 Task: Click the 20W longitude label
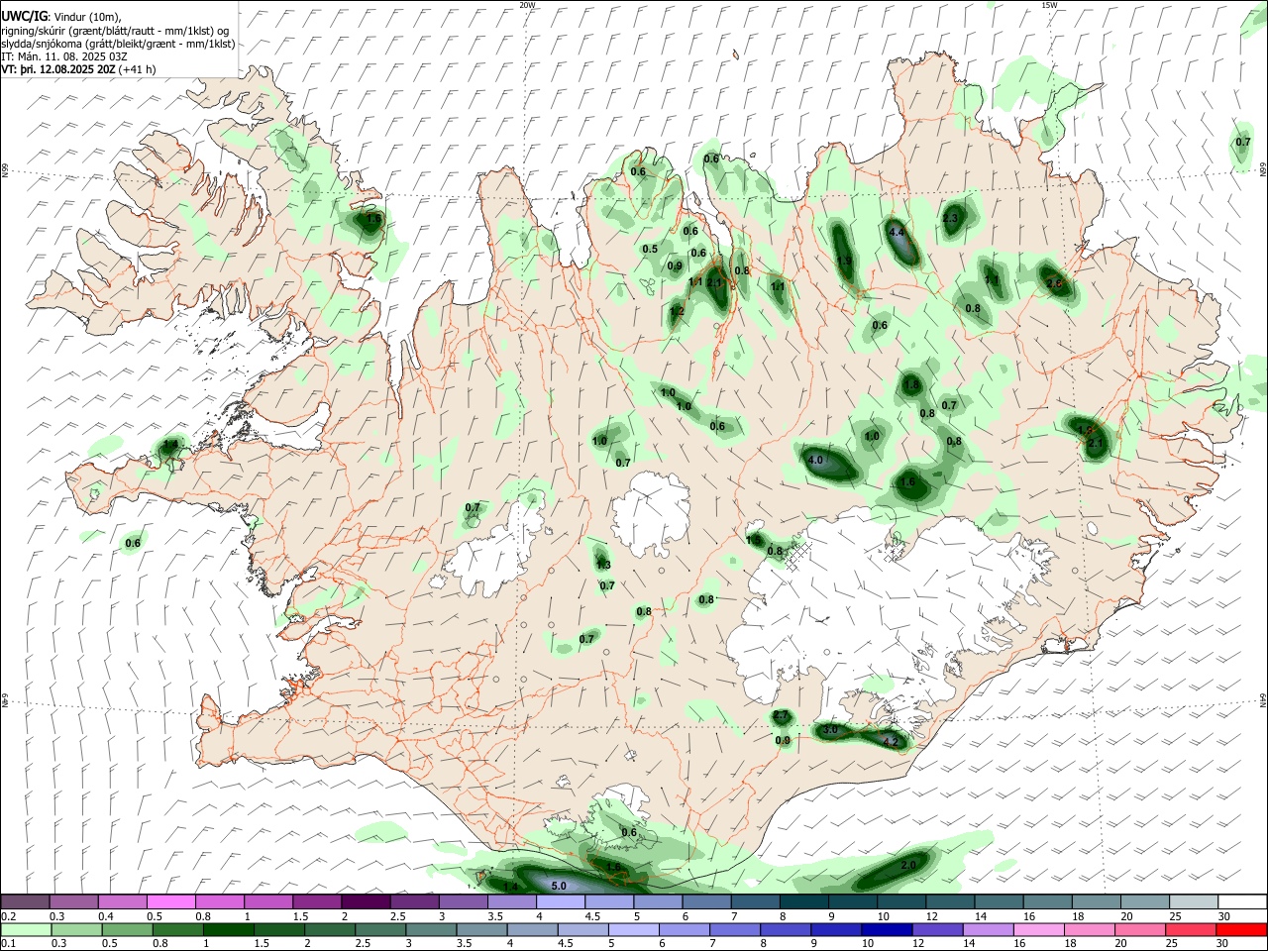527,5
